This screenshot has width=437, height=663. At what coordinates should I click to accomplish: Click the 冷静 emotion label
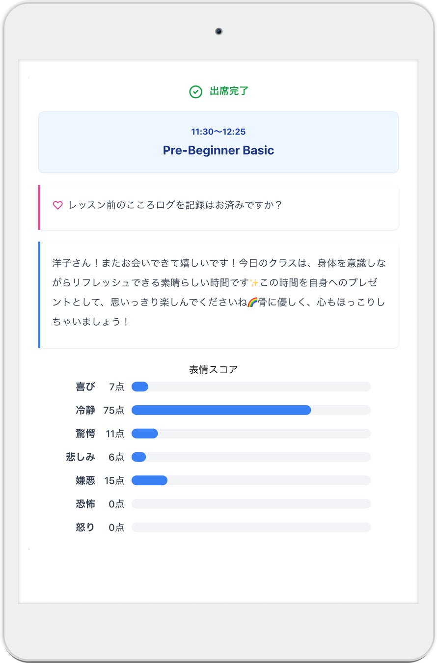(85, 410)
